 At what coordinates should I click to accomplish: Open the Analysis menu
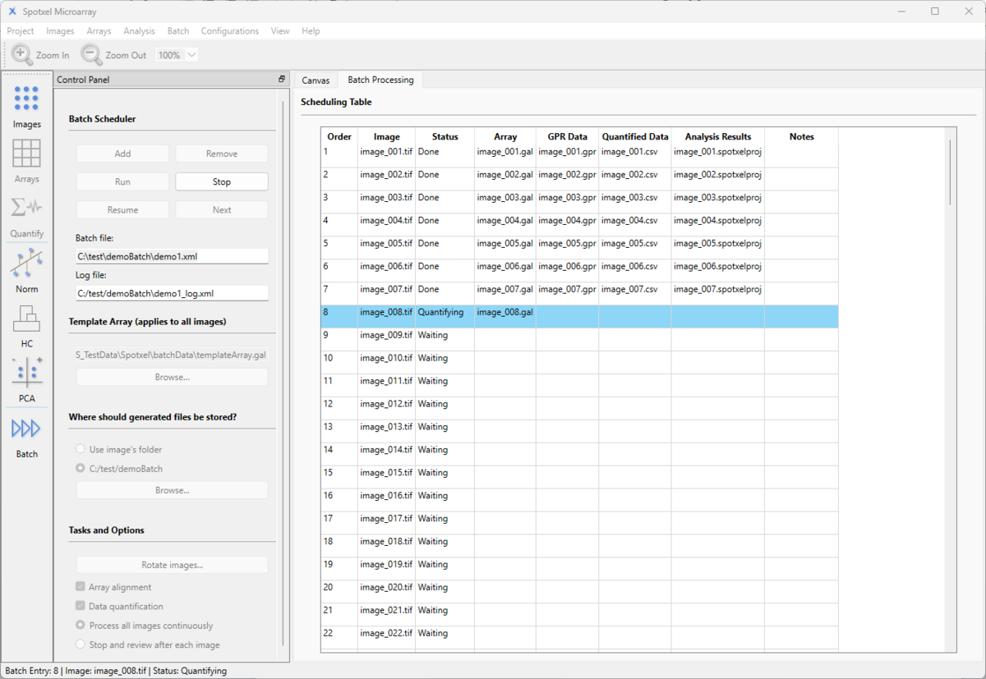139,31
